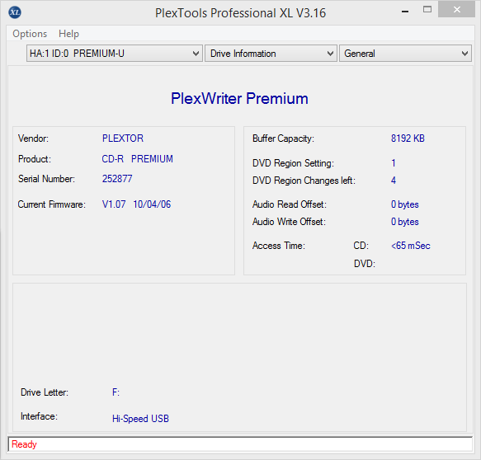
Task: Expand the HA:1 ID:0 PREMIUM-U drive dropdown
Action: pos(115,54)
